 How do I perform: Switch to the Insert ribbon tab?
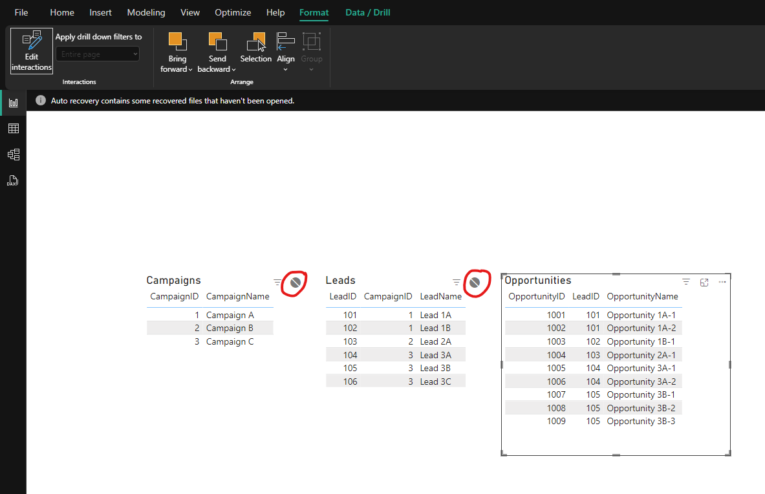coord(100,13)
